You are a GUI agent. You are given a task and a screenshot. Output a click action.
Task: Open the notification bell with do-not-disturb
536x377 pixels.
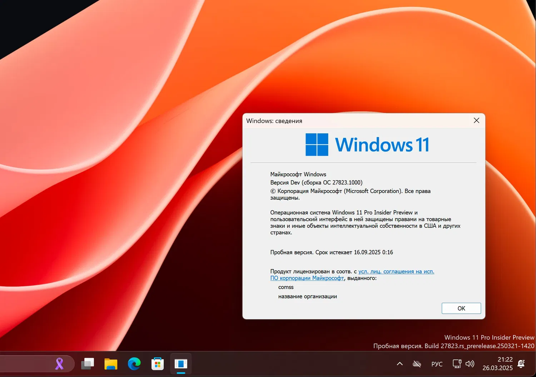[521, 363]
